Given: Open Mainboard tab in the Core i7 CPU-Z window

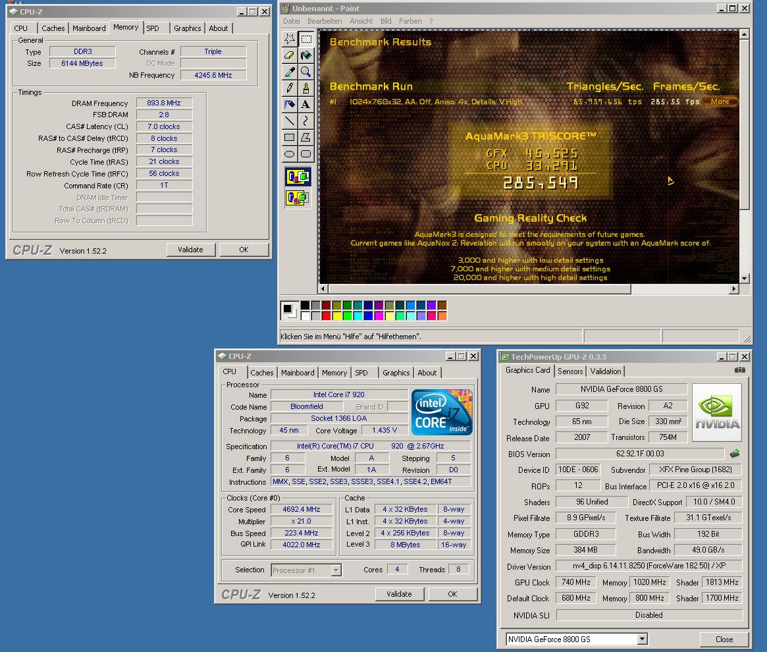Looking at the screenshot, I should [298, 373].
